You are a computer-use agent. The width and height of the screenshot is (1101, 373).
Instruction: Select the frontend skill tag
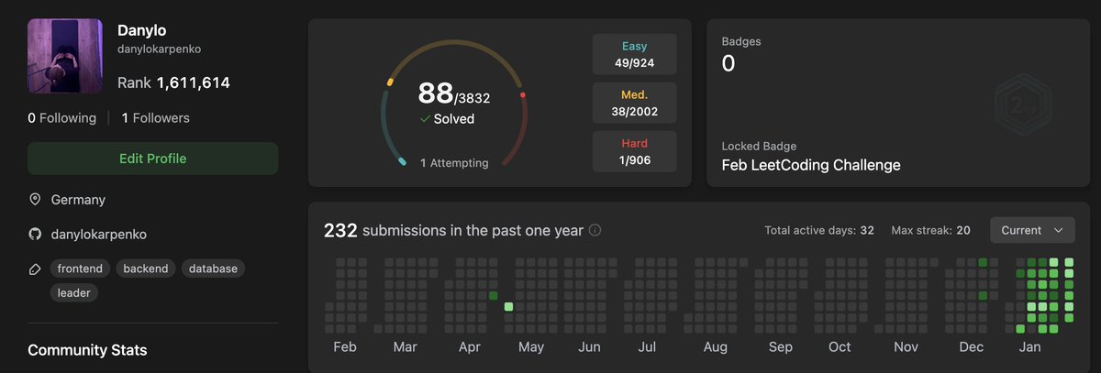coord(80,269)
